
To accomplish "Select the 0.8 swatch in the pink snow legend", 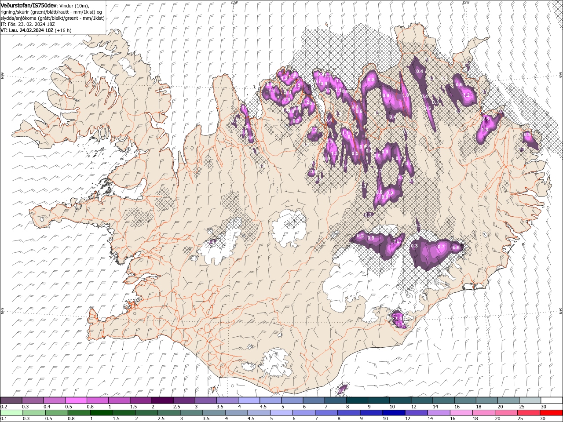I will (98, 400).
